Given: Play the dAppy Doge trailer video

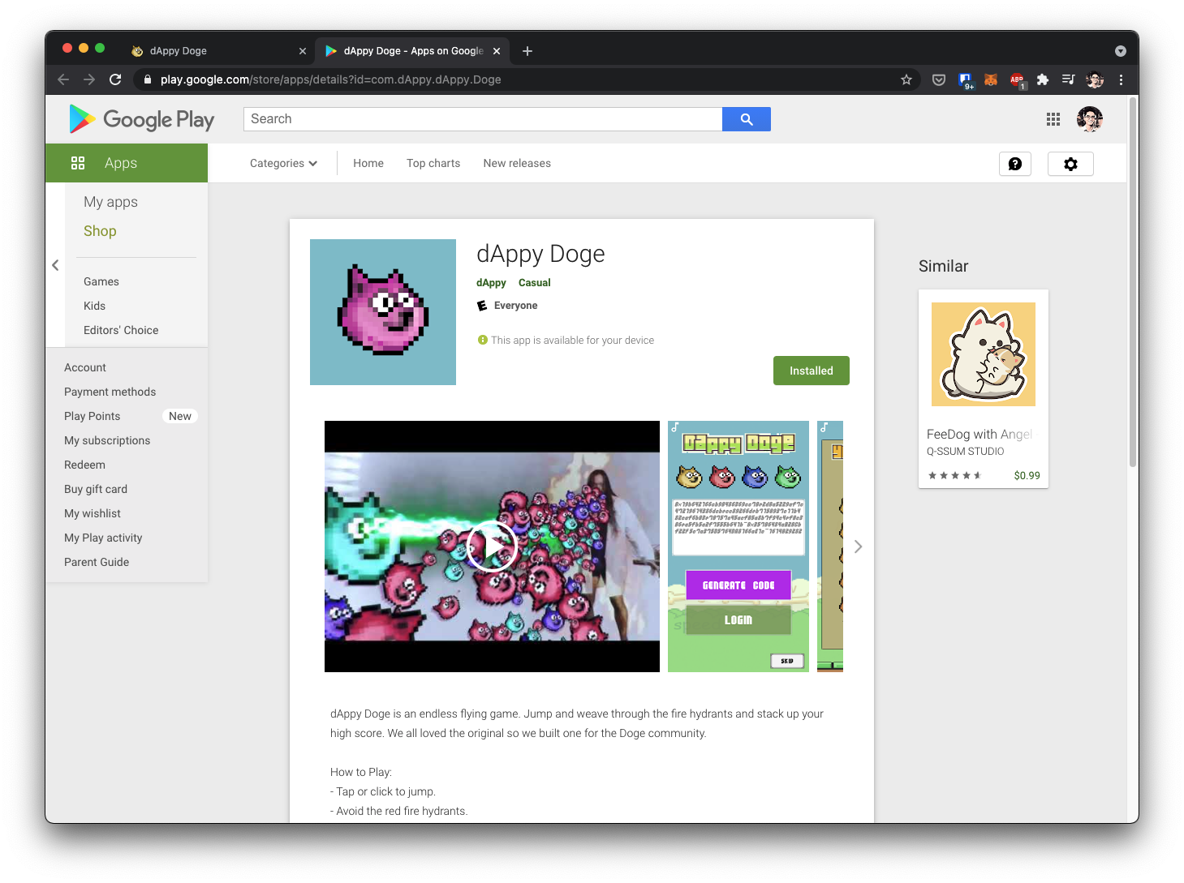Looking at the screenshot, I should coord(492,547).
